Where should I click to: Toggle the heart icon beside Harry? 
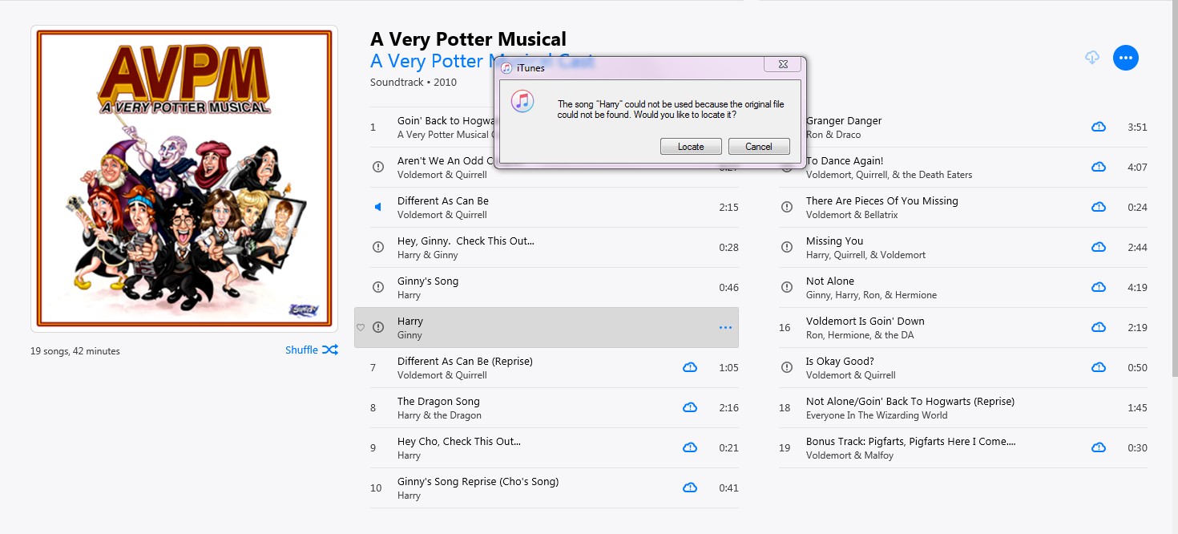(x=361, y=328)
